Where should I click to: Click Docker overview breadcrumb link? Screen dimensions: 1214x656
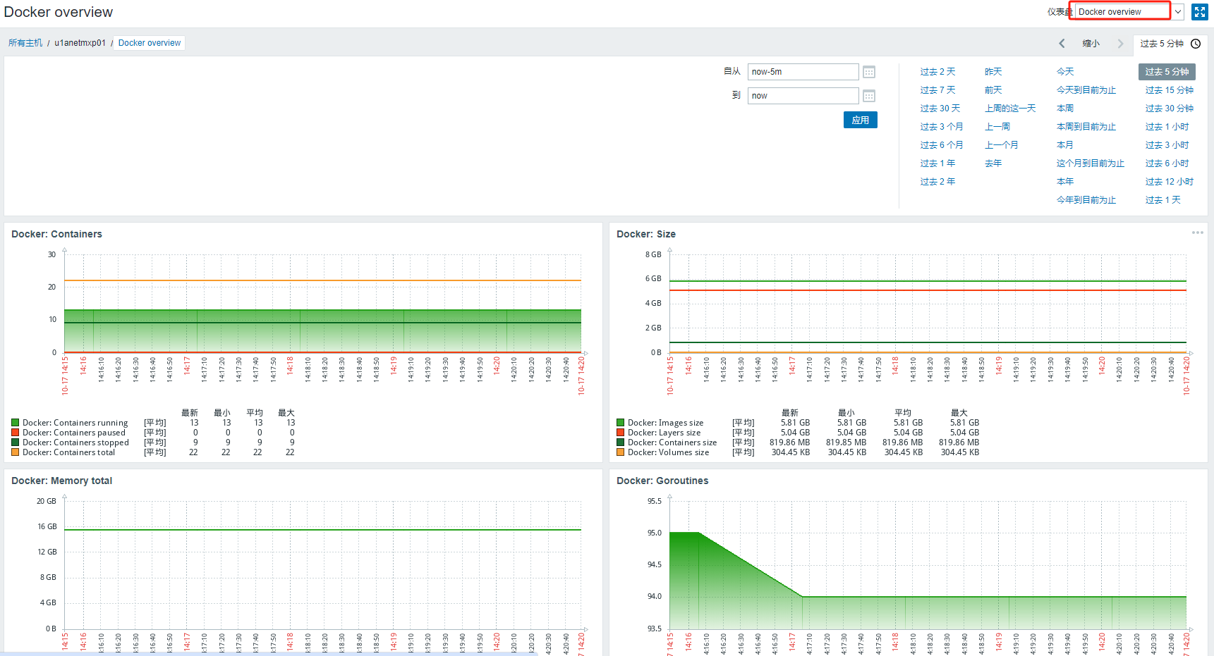click(149, 43)
